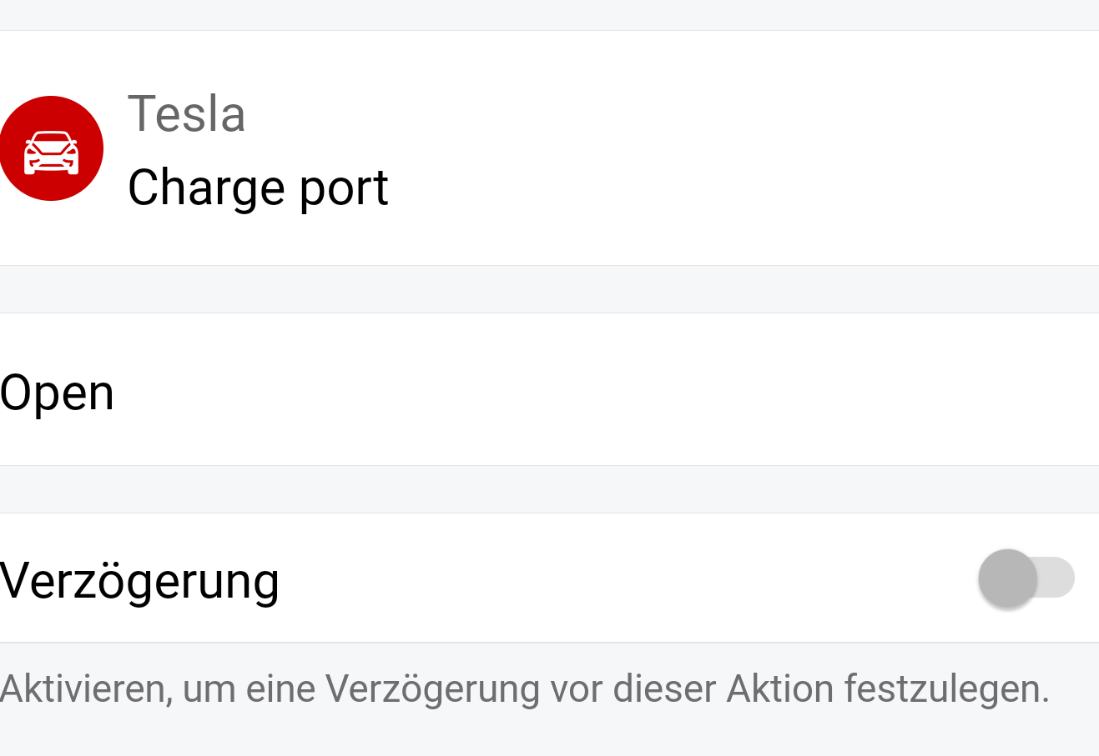
Task: Click the gray knob of the delay switch
Action: 1008,578
